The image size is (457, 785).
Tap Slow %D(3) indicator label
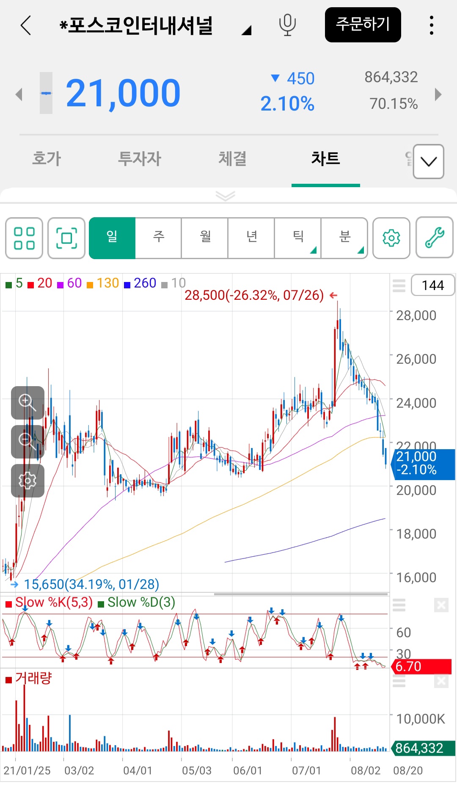137,602
